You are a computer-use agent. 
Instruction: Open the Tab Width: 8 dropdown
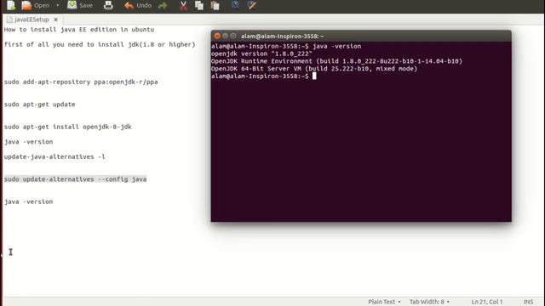point(429,302)
